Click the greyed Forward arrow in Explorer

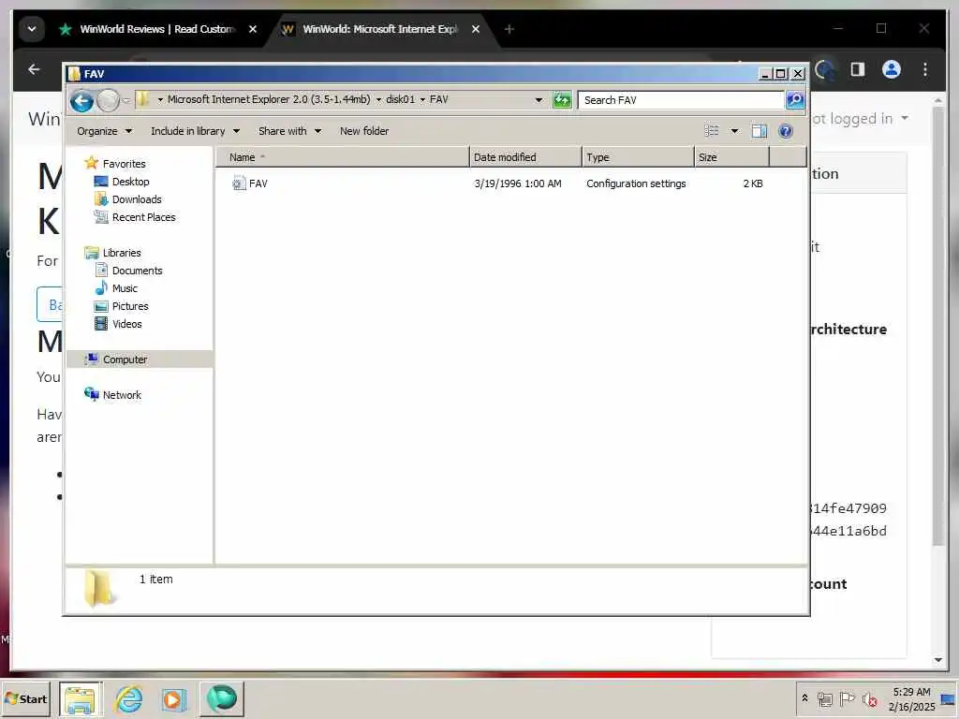[x=109, y=100]
